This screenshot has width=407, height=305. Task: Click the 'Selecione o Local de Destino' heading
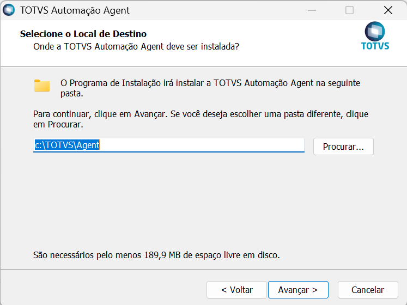(x=83, y=34)
